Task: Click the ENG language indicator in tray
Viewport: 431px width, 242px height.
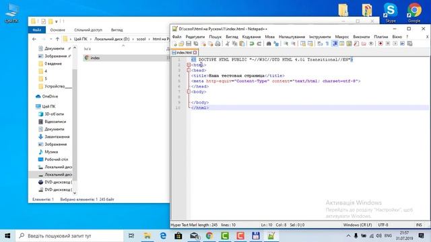Action: (x=388, y=236)
